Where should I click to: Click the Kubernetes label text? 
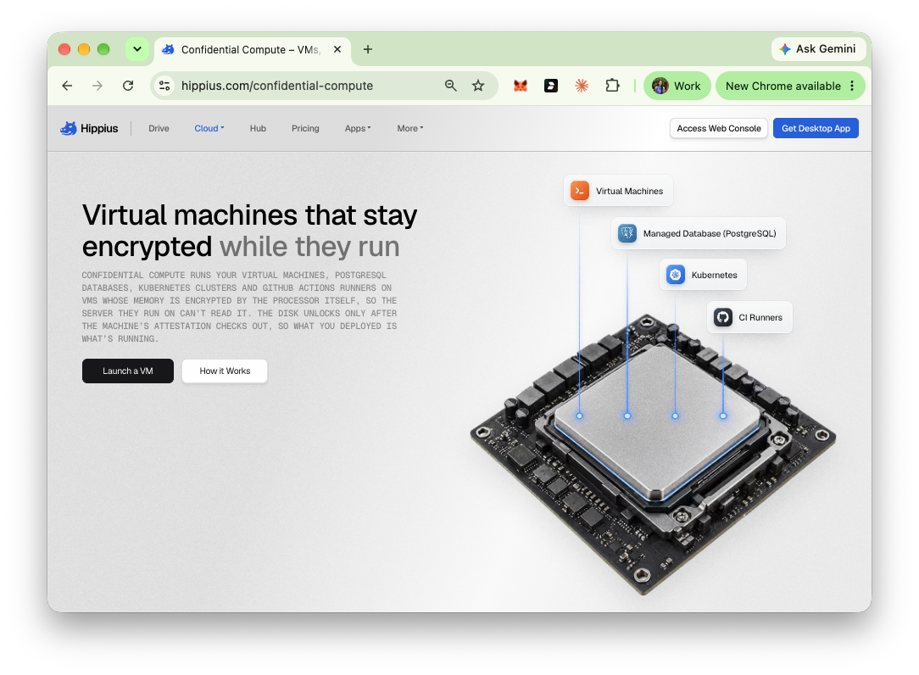point(715,275)
